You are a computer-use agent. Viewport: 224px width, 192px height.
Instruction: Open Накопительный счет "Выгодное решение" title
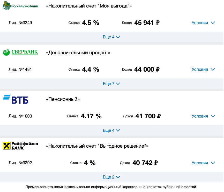coord(97,146)
